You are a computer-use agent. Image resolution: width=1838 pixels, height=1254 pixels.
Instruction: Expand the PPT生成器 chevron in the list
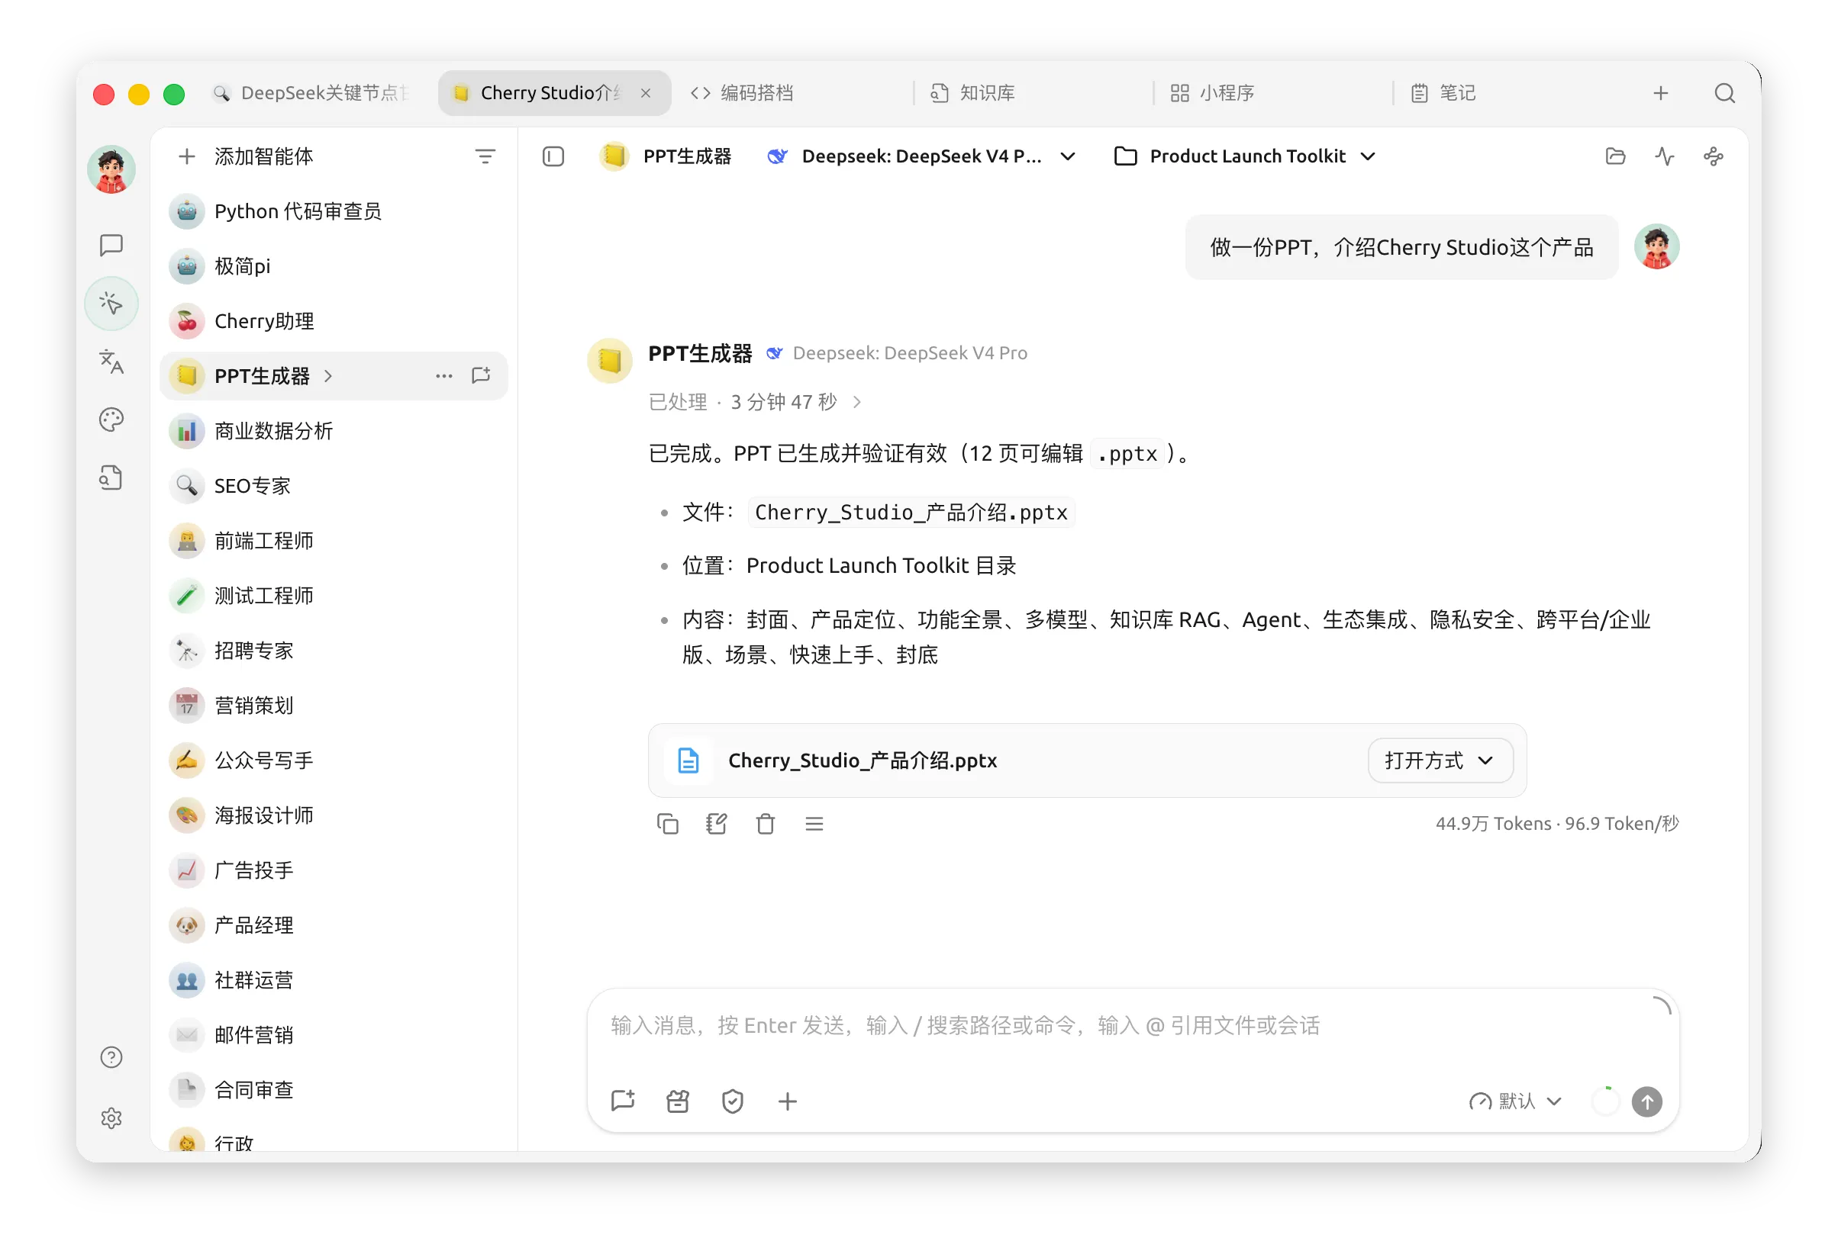328,376
